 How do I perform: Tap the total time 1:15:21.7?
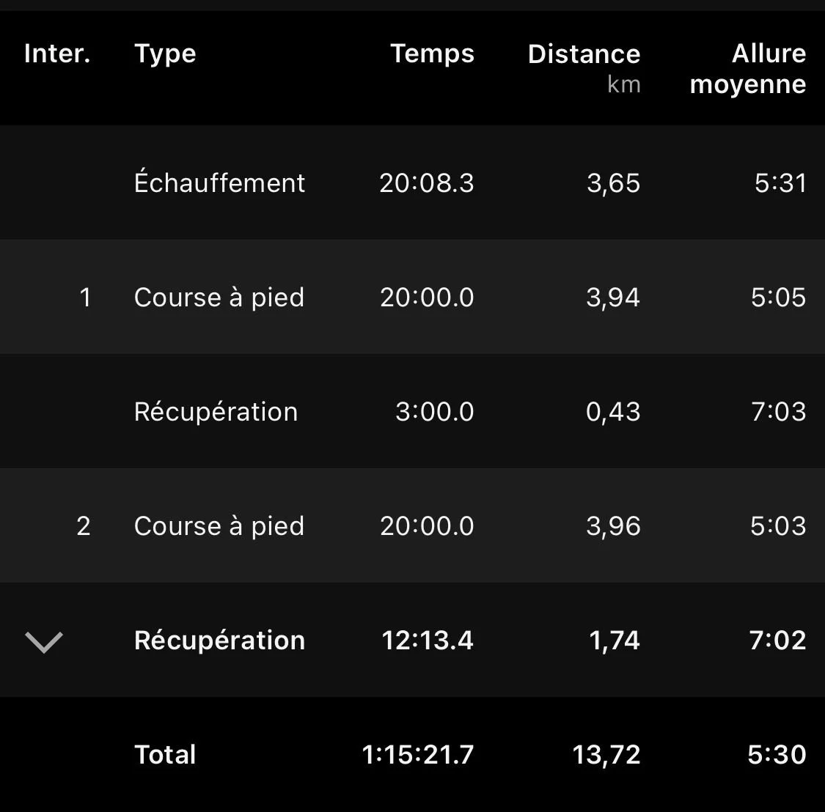(418, 755)
